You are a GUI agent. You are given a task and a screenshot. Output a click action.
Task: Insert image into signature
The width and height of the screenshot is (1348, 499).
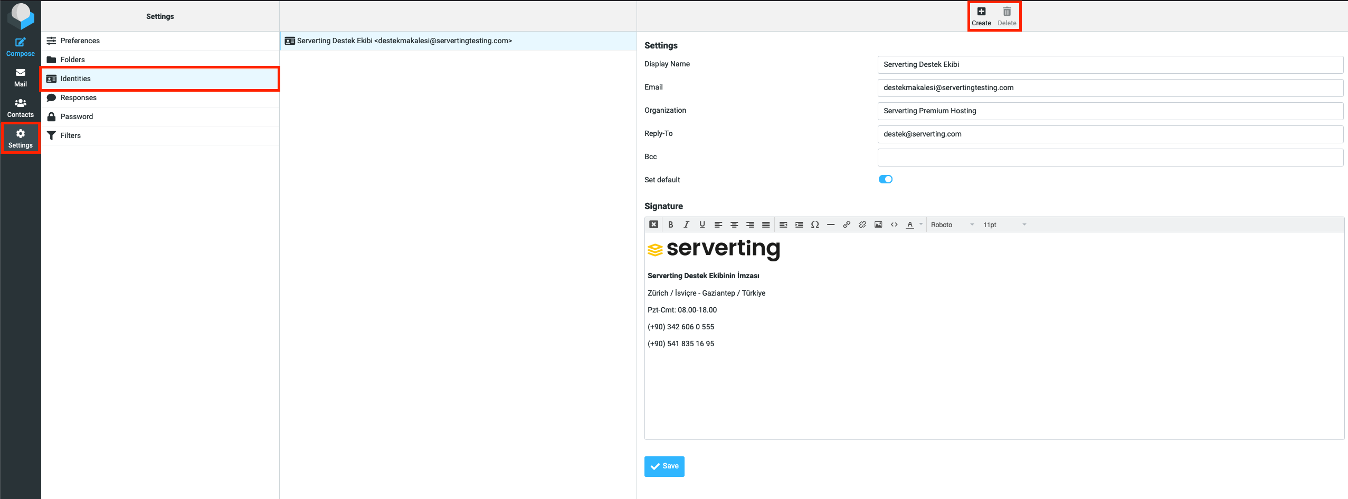click(878, 224)
